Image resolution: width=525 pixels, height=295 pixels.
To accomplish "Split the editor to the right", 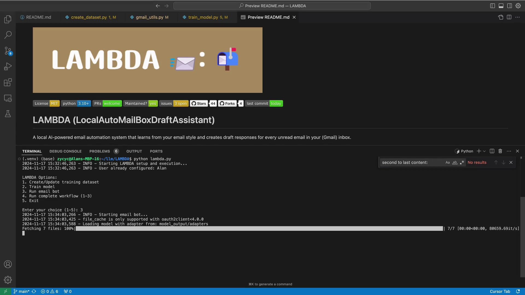I will [x=509, y=17].
